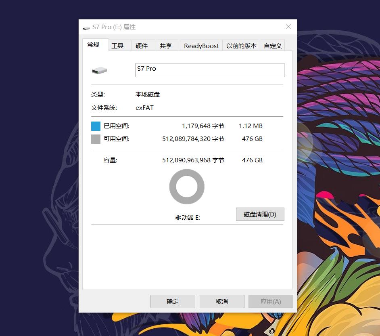The image size is (380, 336).
Task: Select the ReadyBoost tab
Action: (x=201, y=46)
